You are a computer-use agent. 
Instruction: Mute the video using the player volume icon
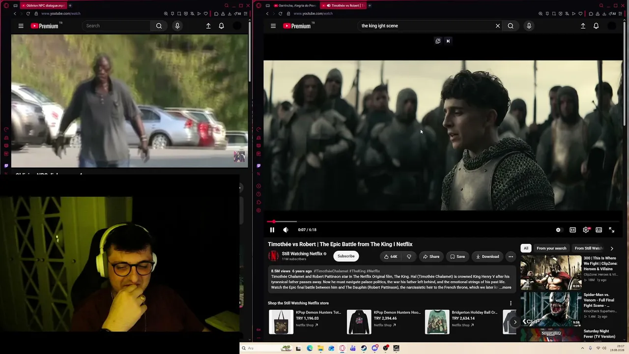[x=286, y=230]
